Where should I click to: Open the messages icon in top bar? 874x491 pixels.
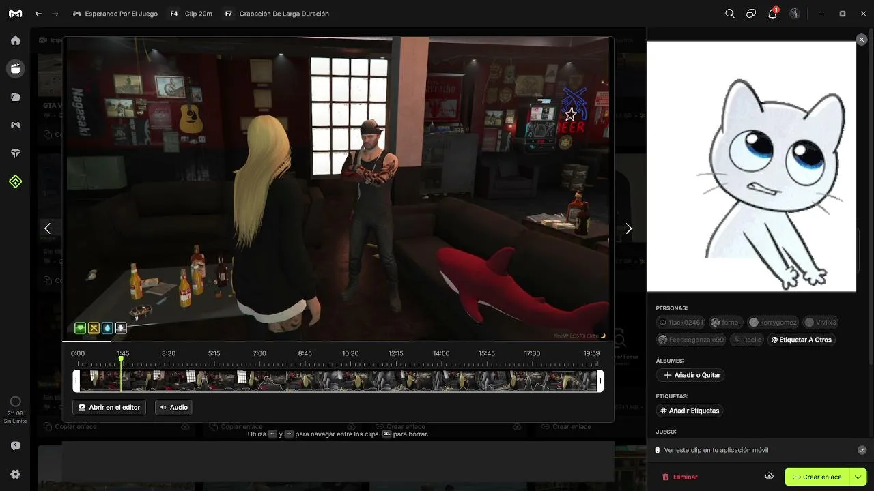click(x=751, y=14)
